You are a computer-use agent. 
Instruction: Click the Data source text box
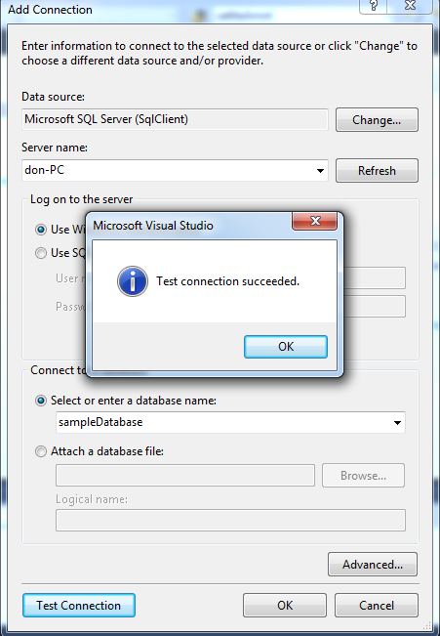[175, 119]
